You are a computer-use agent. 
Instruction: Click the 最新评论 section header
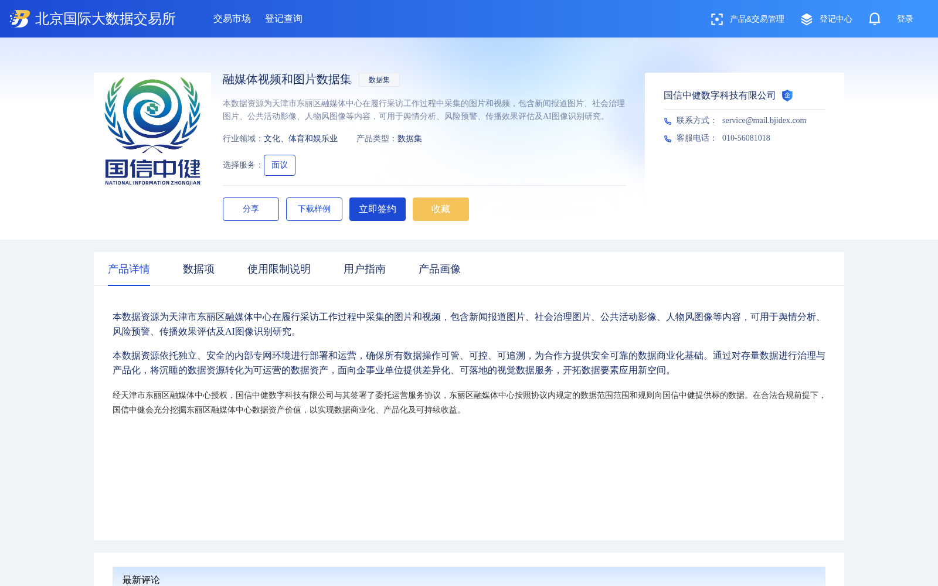(x=469, y=577)
